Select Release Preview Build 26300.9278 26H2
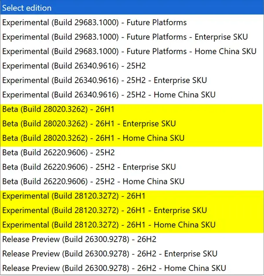 click(x=132, y=239)
